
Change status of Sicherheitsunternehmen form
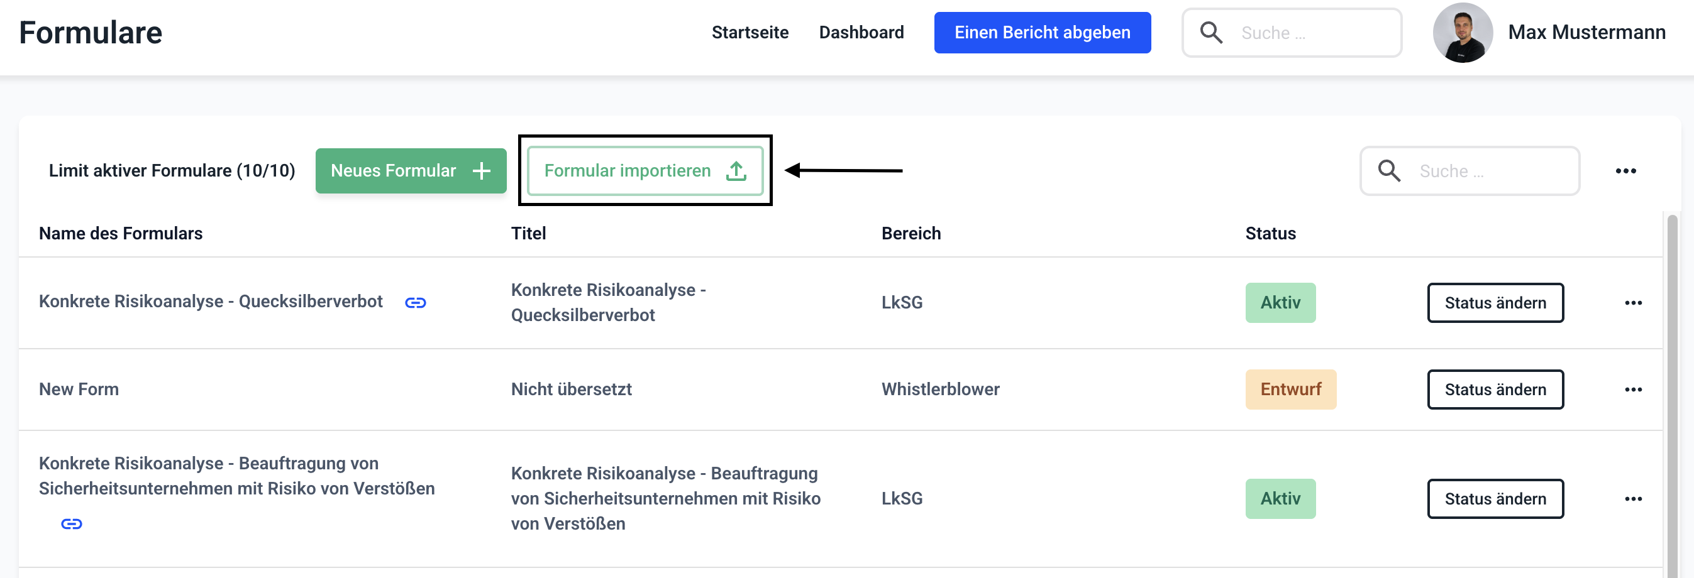[1495, 499]
